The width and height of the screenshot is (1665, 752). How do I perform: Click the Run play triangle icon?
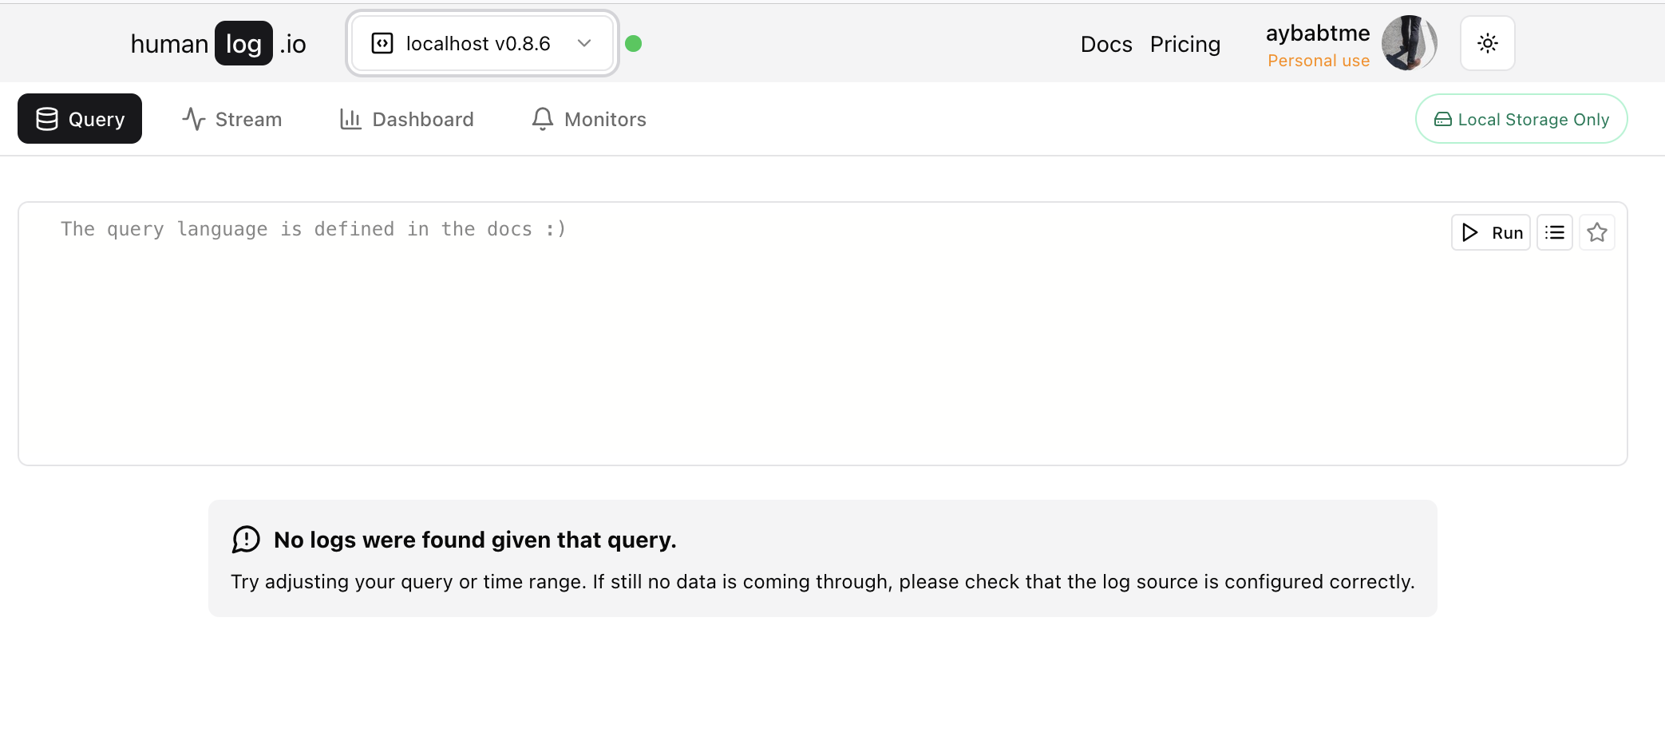point(1469,232)
